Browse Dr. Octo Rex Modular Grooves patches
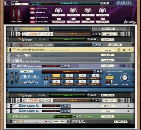The height and width of the screenshot is (130, 141). click(98, 71)
